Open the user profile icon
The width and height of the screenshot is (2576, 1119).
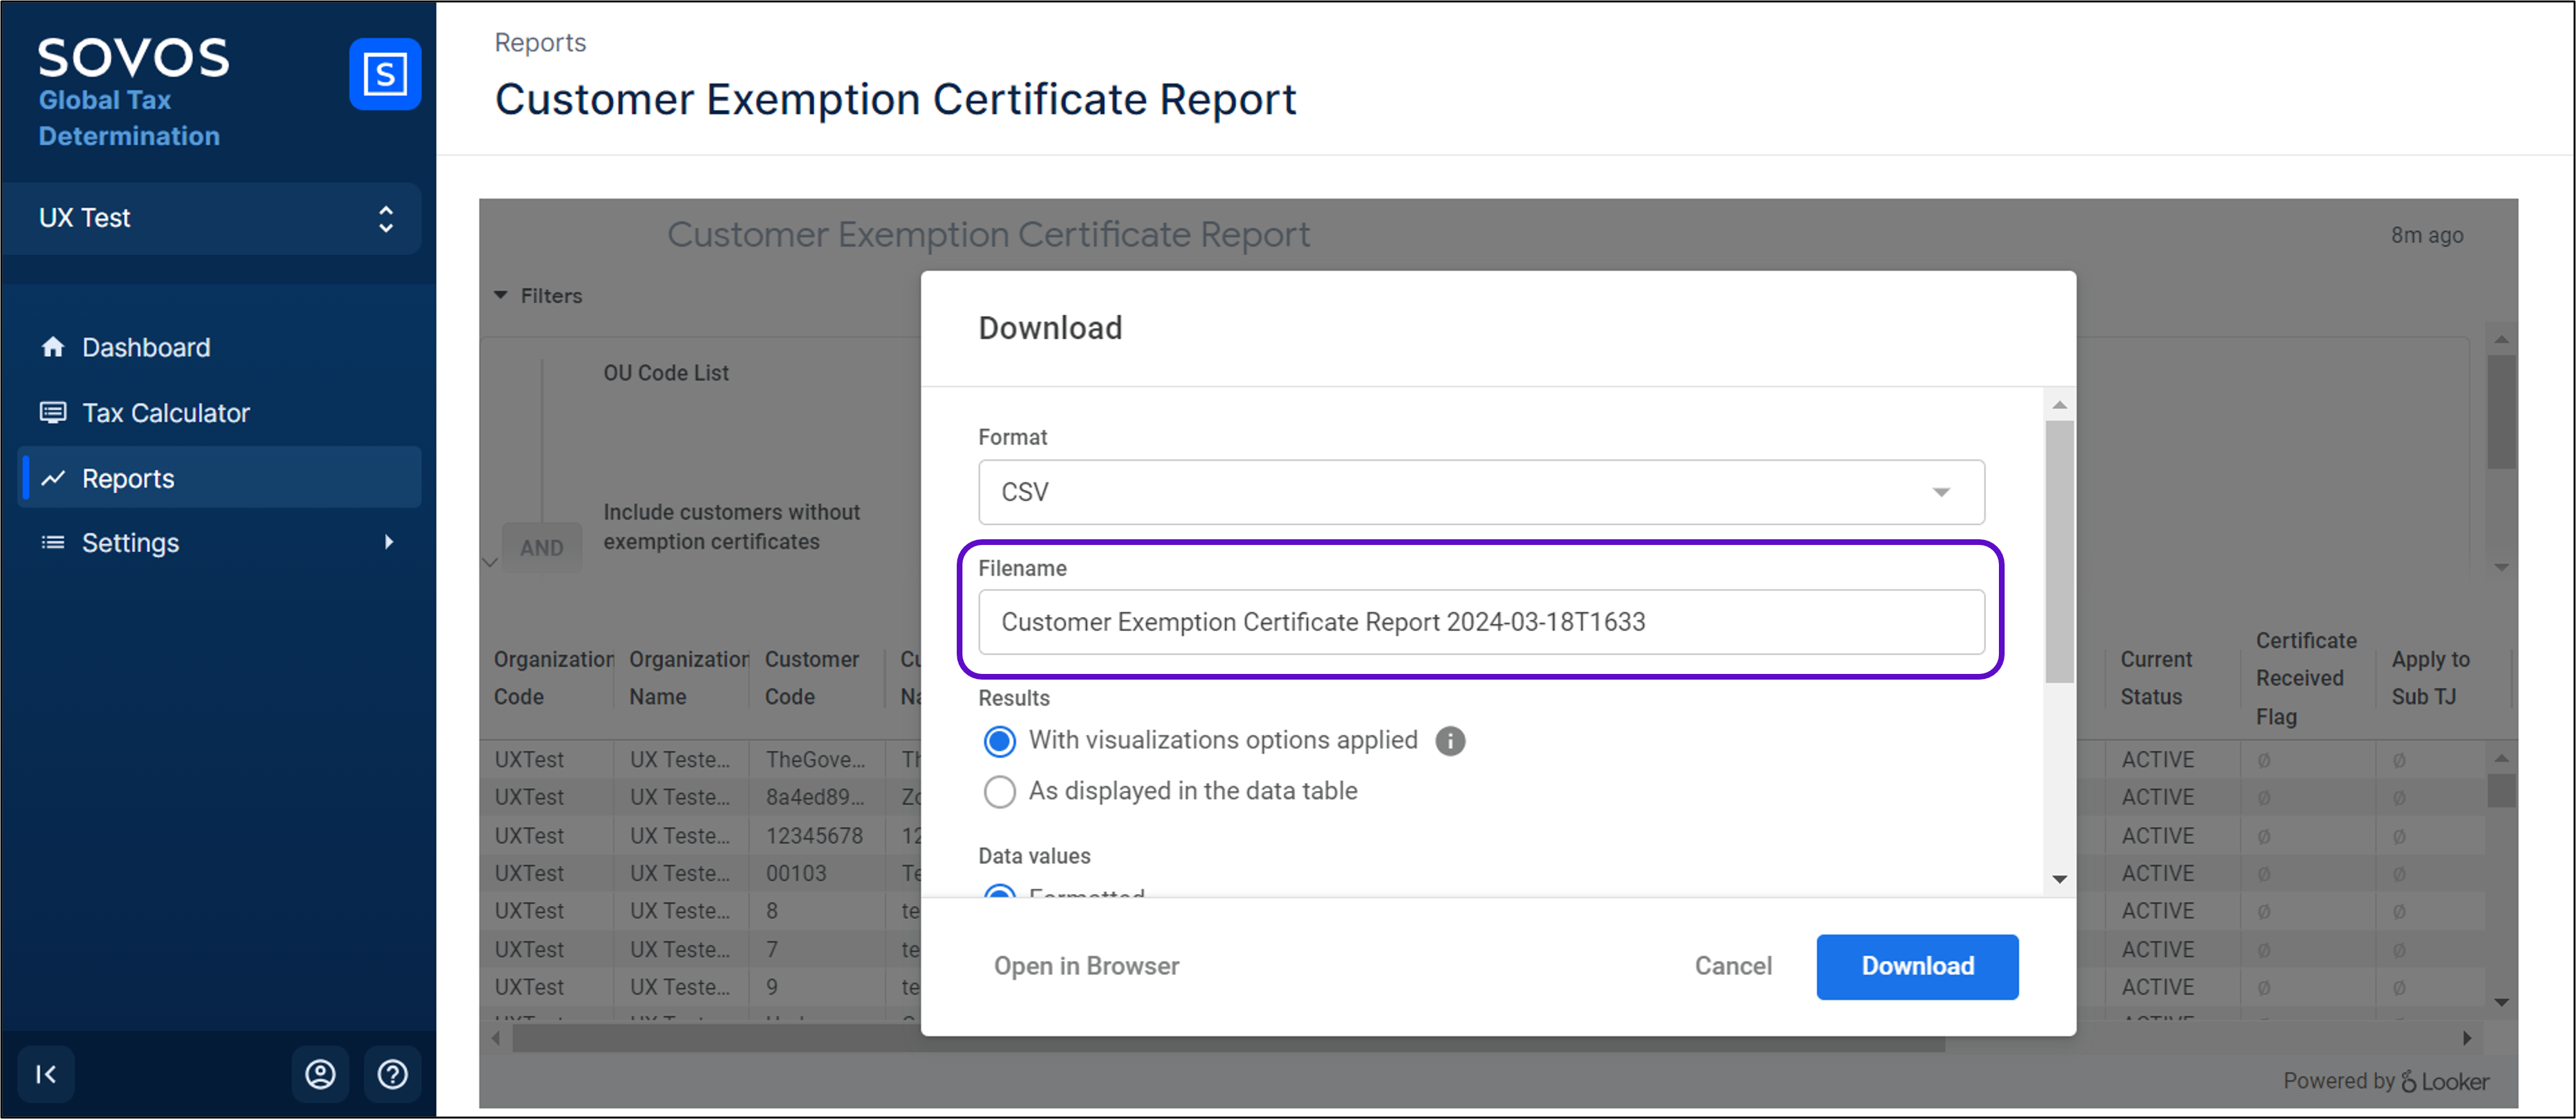(320, 1074)
